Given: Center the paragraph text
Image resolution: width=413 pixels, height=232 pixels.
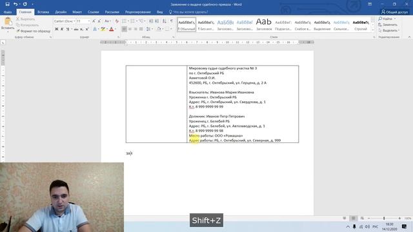Looking at the screenshot, I should tap(130, 29).
